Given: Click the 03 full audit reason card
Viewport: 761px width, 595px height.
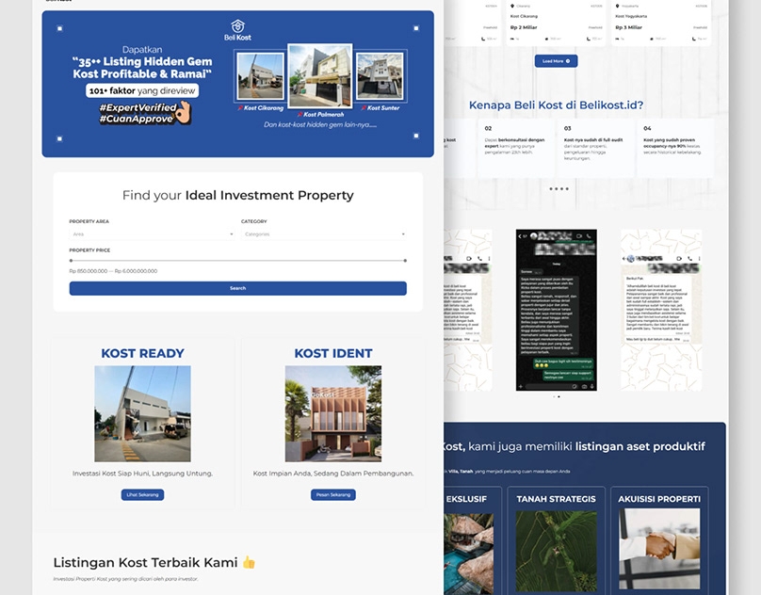Looking at the screenshot, I should [596, 148].
